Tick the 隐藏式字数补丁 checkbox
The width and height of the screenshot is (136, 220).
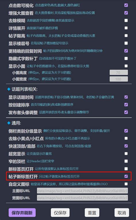126,58
